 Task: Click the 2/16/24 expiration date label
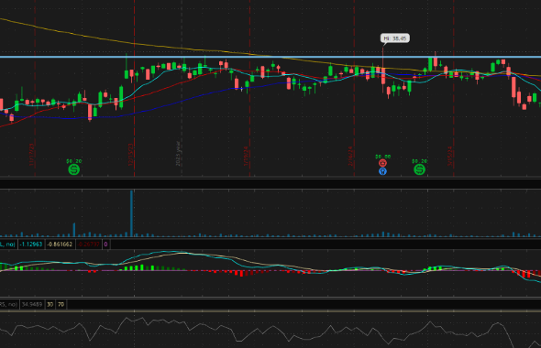click(x=350, y=156)
